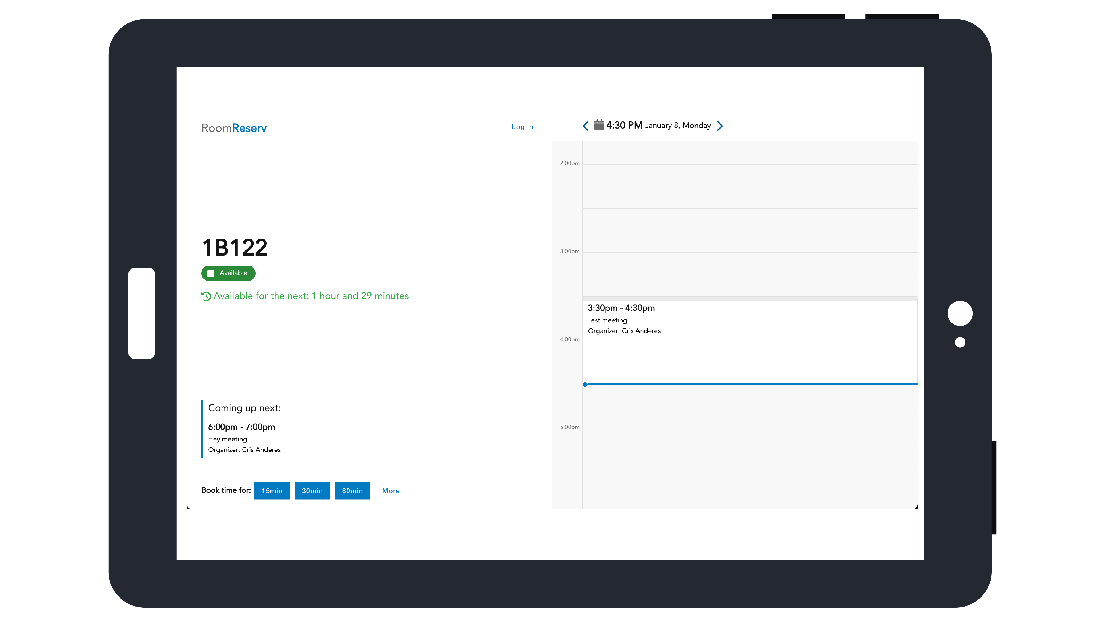The height and width of the screenshot is (622, 1105).
Task: Click the Log in link
Action: 522,127
